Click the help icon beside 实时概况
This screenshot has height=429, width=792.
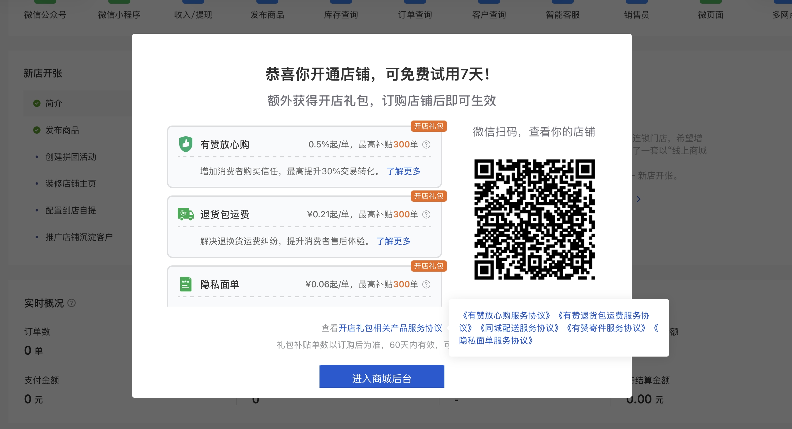tap(72, 303)
